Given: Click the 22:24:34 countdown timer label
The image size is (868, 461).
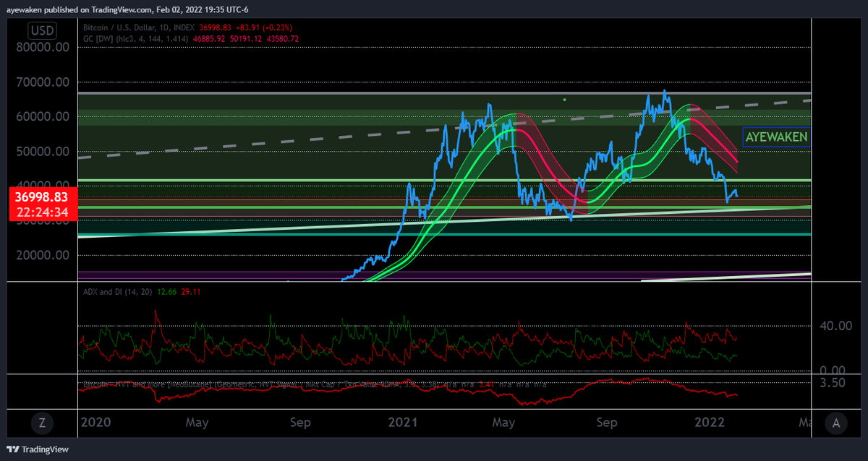Looking at the screenshot, I should coord(44,212).
